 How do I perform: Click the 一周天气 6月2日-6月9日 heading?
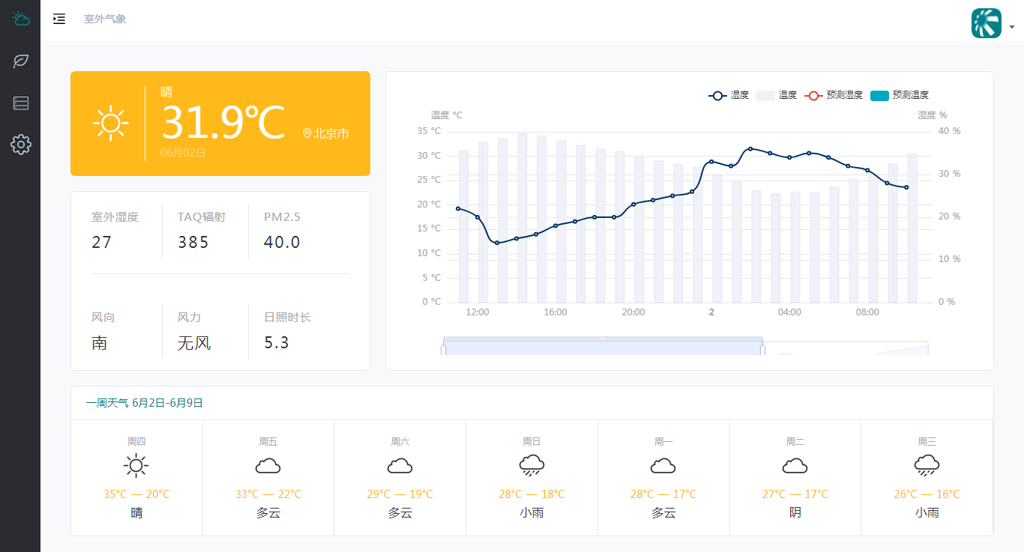[x=145, y=402]
